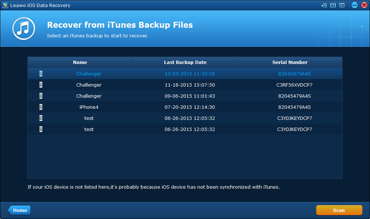Screen dimensions: 370x219
Task: Click device icon for Challenger 11-18-2015 backup
Action: coord(41,85)
